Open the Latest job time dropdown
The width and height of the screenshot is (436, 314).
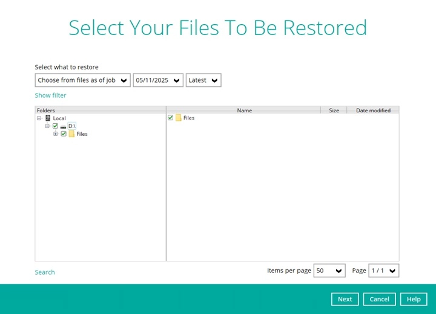coord(203,80)
